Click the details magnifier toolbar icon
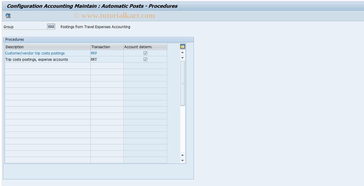 8,16
